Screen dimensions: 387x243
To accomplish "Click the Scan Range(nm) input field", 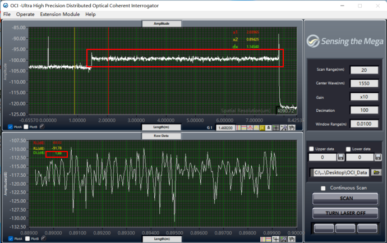I will pos(364,70).
